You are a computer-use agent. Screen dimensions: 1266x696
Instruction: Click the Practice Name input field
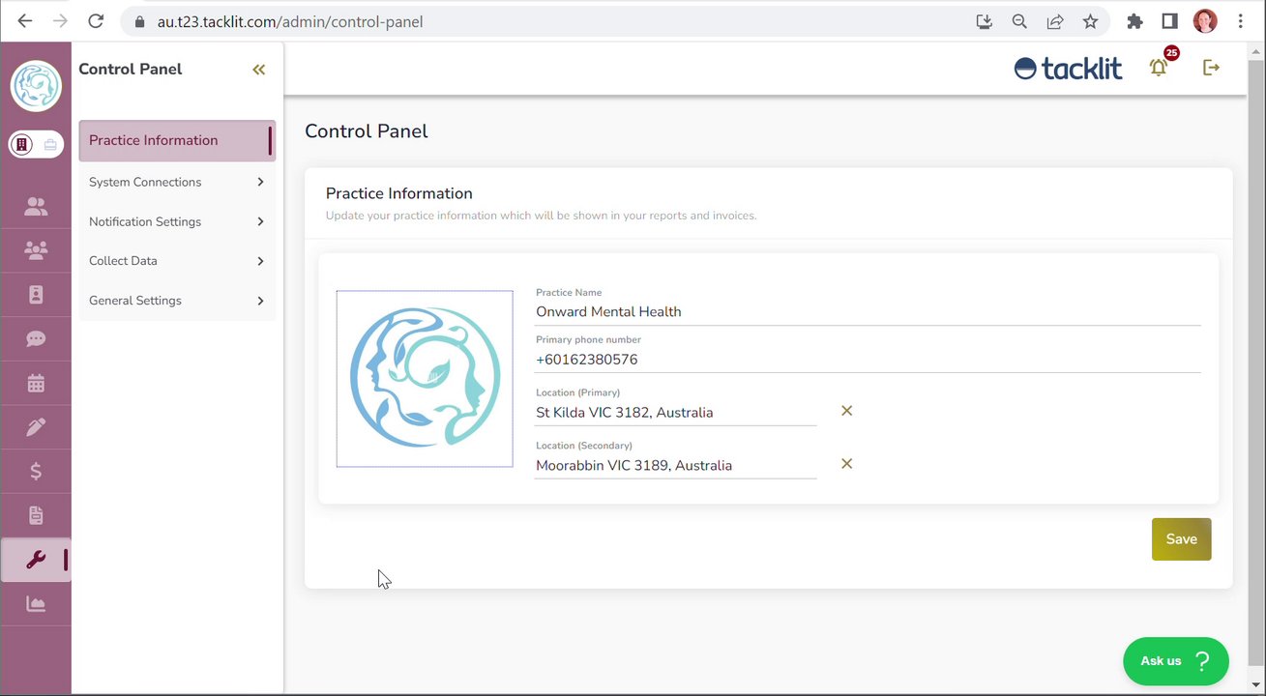(x=868, y=312)
